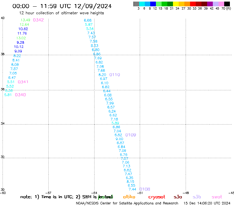Click the orange swatch in the color scale
This screenshot has height=206, width=234.
[x=187, y=4]
